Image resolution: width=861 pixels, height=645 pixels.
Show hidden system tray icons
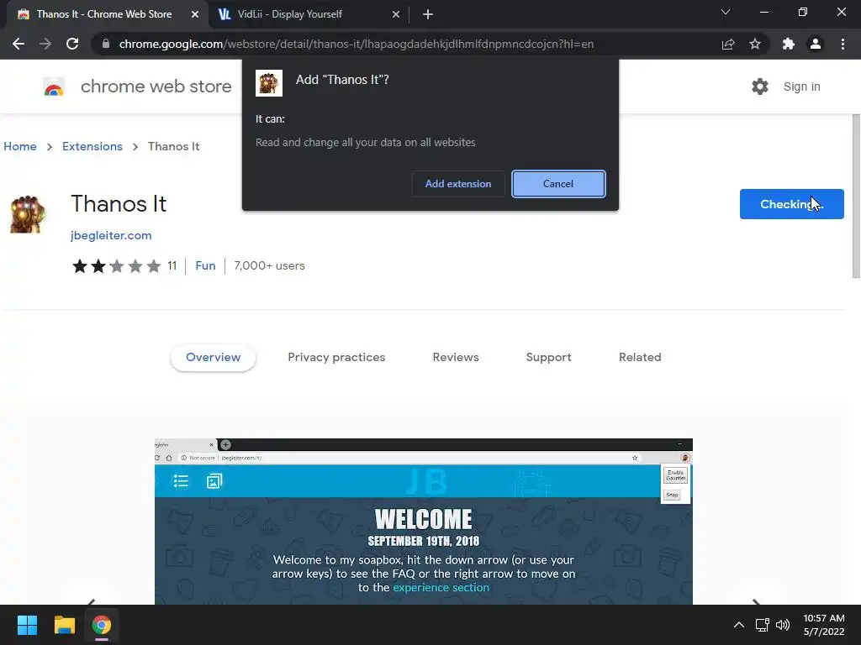point(739,625)
